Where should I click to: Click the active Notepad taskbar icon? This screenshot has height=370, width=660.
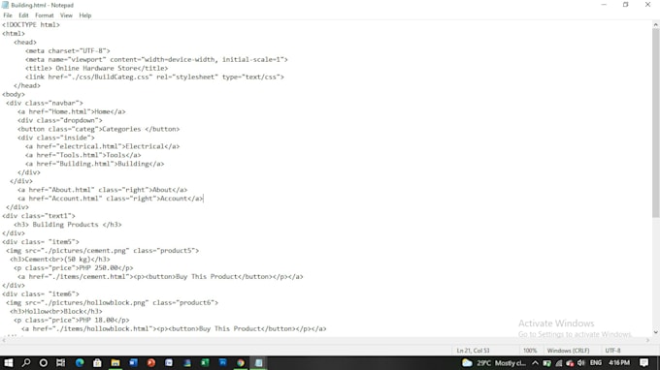click(x=258, y=363)
